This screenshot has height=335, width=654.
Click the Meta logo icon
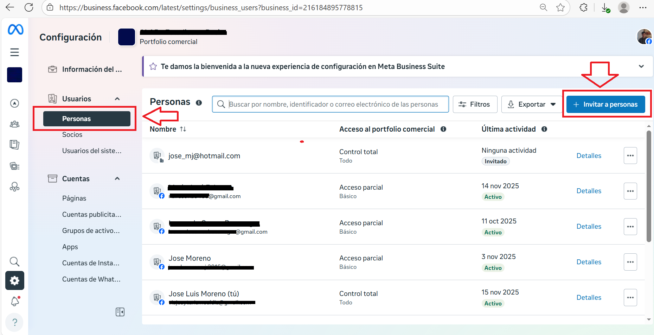tap(15, 30)
